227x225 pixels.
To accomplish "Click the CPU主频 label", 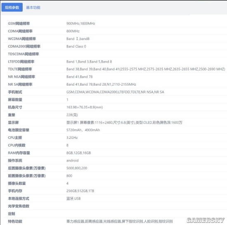I will pyautogui.click(x=15, y=138).
